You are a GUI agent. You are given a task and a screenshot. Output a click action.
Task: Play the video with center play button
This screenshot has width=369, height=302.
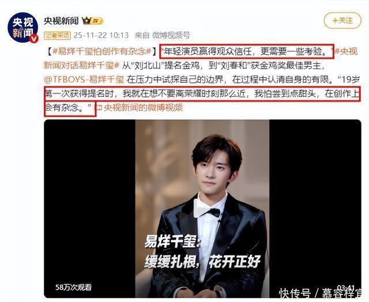click(202, 209)
